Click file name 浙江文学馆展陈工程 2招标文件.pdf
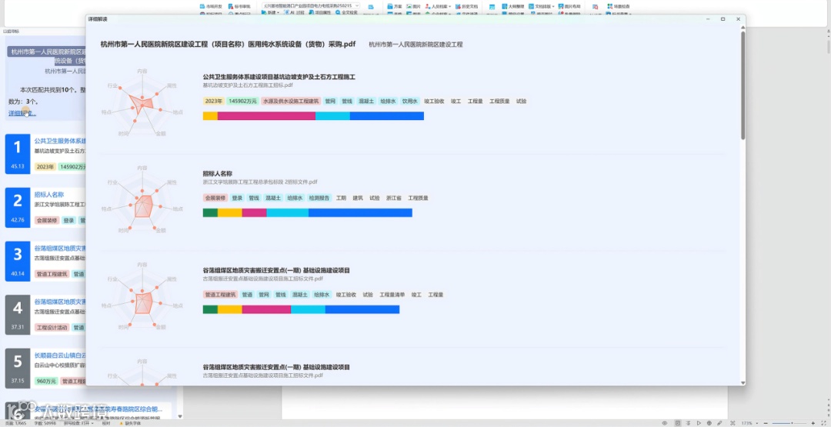This screenshot has width=831, height=427. [x=260, y=182]
